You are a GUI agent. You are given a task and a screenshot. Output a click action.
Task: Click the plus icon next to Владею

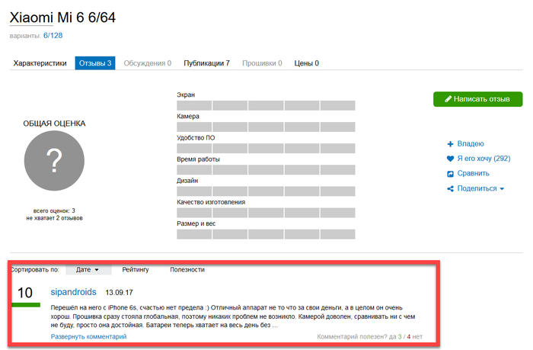click(x=450, y=143)
